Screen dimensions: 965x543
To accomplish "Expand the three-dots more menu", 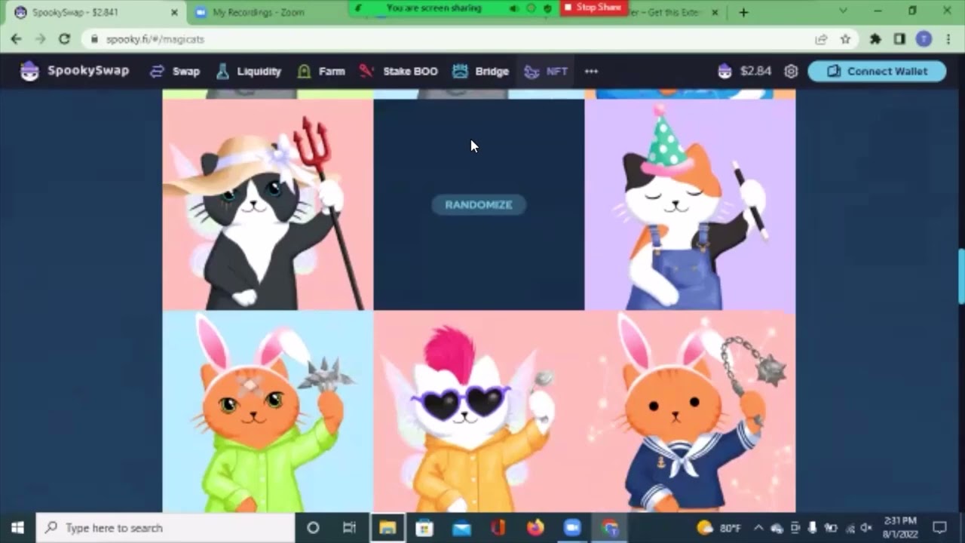I will point(591,72).
